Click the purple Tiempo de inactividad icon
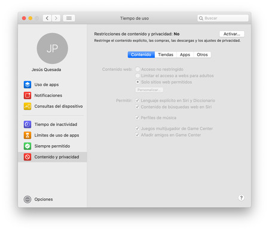The image size is (269, 231). point(27,124)
